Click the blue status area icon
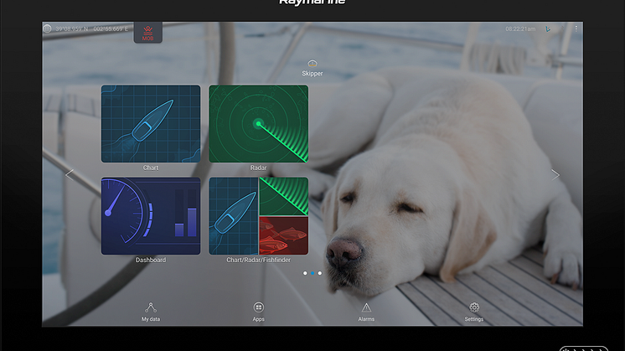The width and height of the screenshot is (625, 351). tap(548, 29)
